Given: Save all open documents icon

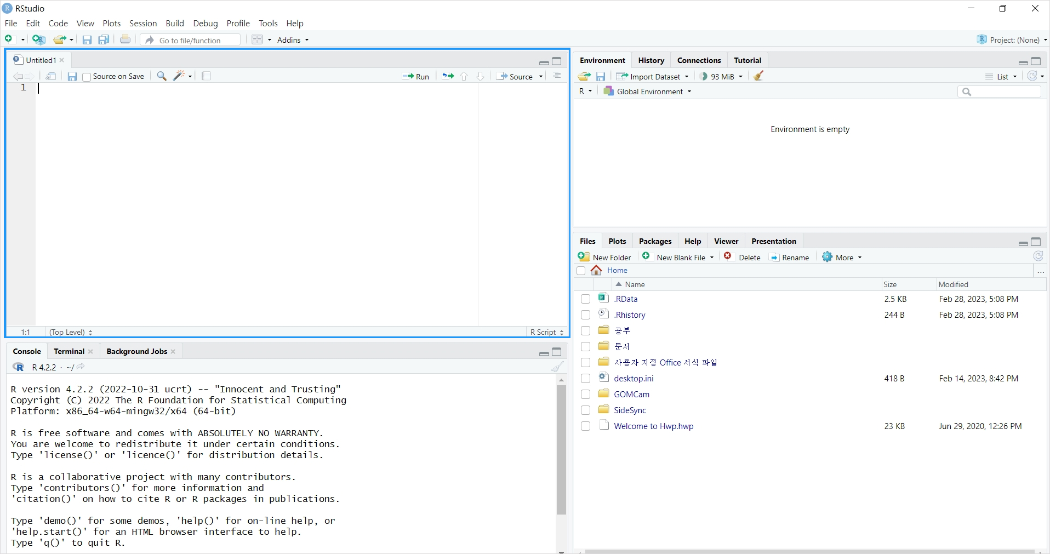Looking at the screenshot, I should coord(104,39).
